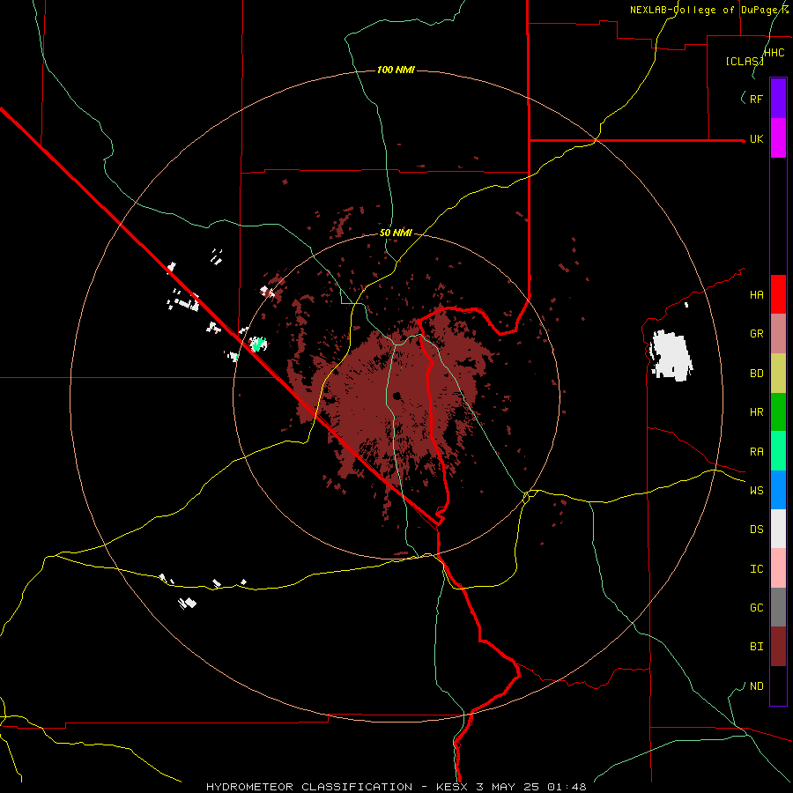Click the green rain echo on the red diagonal line

click(258, 344)
